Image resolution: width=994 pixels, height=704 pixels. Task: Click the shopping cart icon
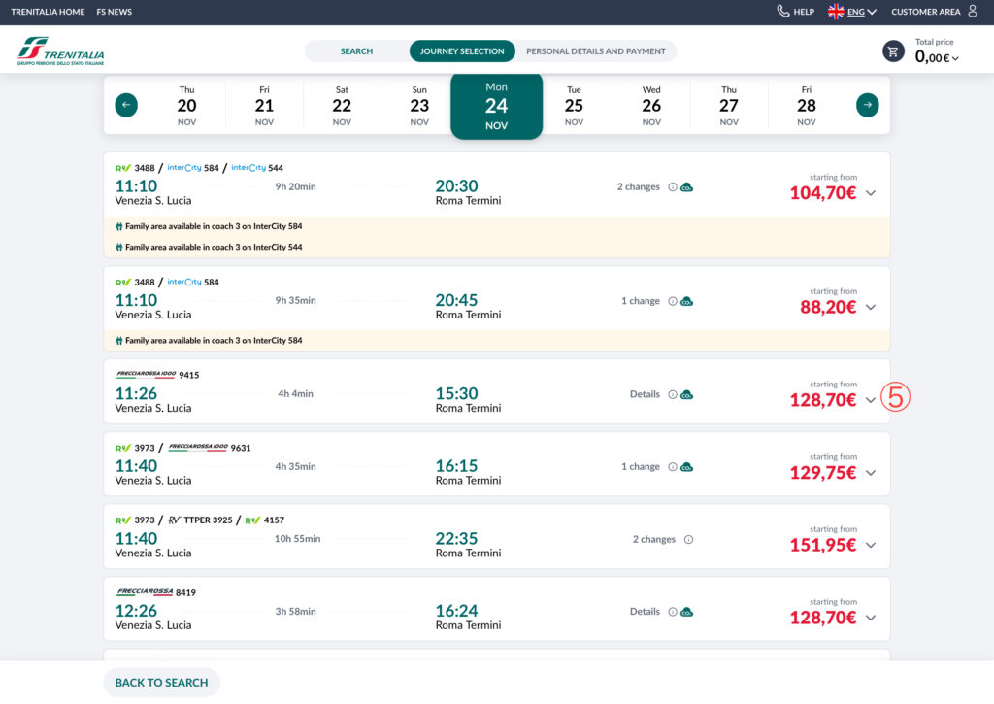point(893,51)
